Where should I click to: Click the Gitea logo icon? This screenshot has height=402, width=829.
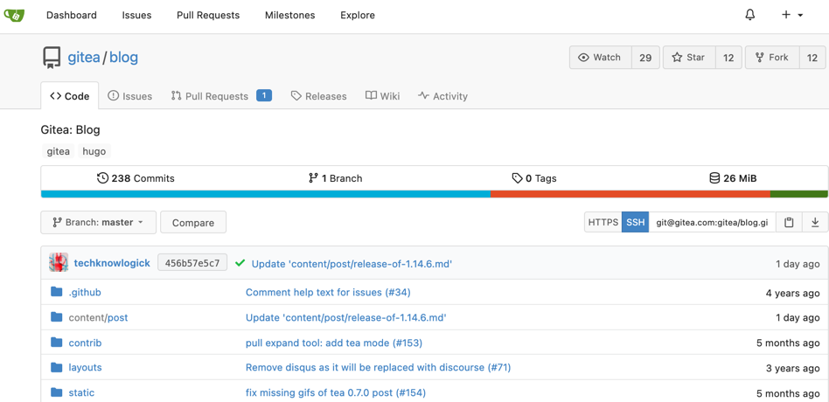tap(14, 15)
